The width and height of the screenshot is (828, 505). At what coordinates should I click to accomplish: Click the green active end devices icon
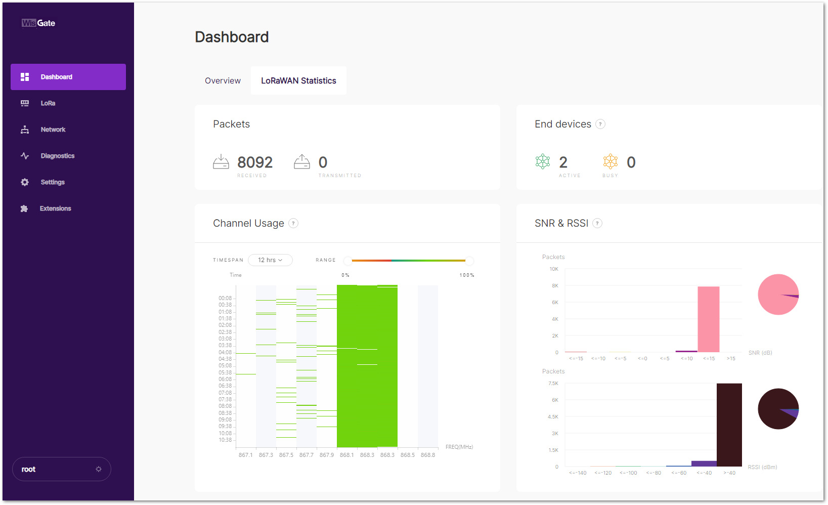542,162
